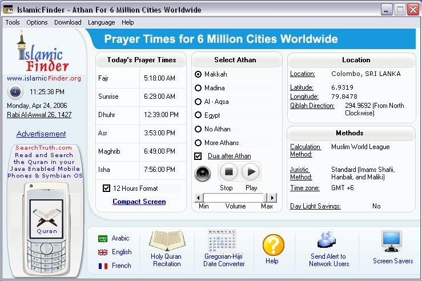Click the Juristic Method: label link
The height and width of the screenshot is (281, 422).
tap(301, 173)
